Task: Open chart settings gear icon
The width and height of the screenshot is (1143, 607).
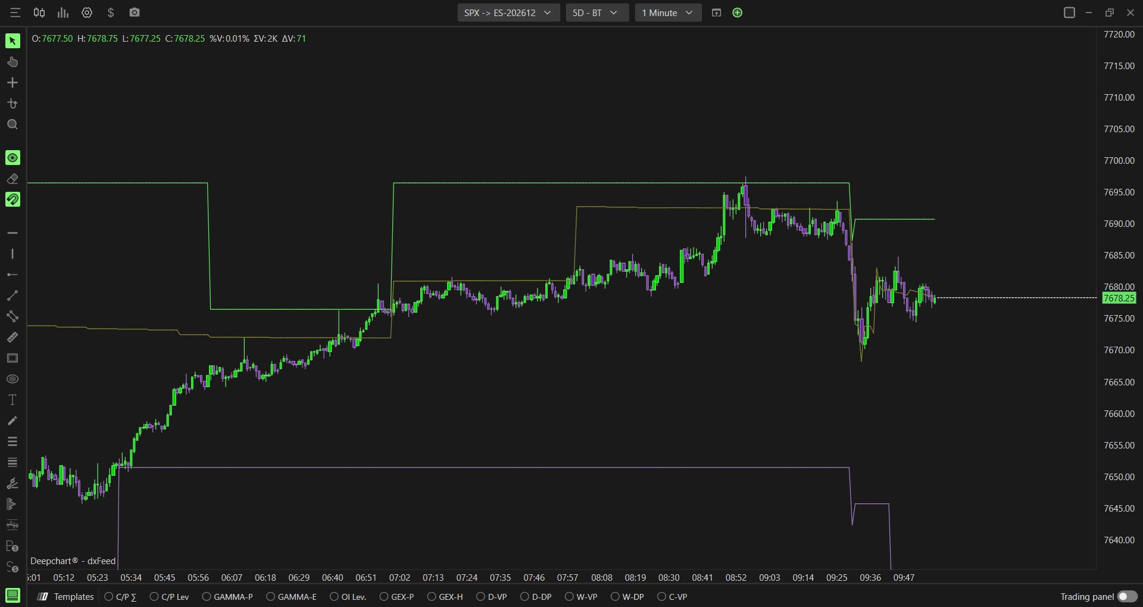Action: click(x=87, y=13)
